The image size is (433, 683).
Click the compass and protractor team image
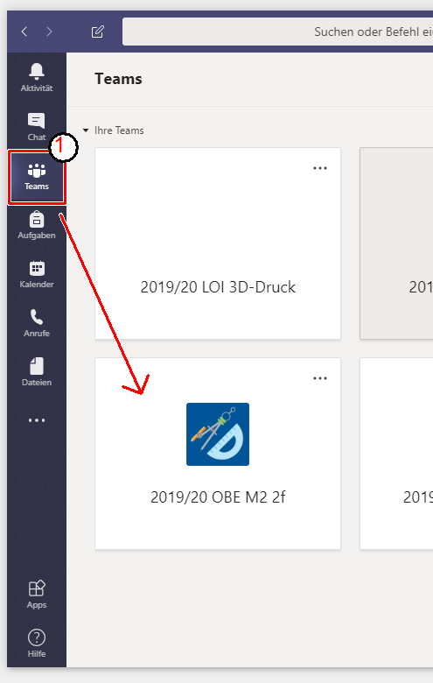coord(218,434)
